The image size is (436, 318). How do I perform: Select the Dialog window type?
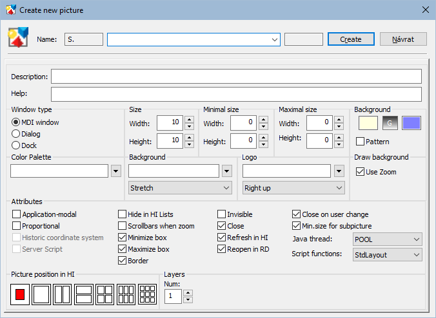[x=16, y=134]
